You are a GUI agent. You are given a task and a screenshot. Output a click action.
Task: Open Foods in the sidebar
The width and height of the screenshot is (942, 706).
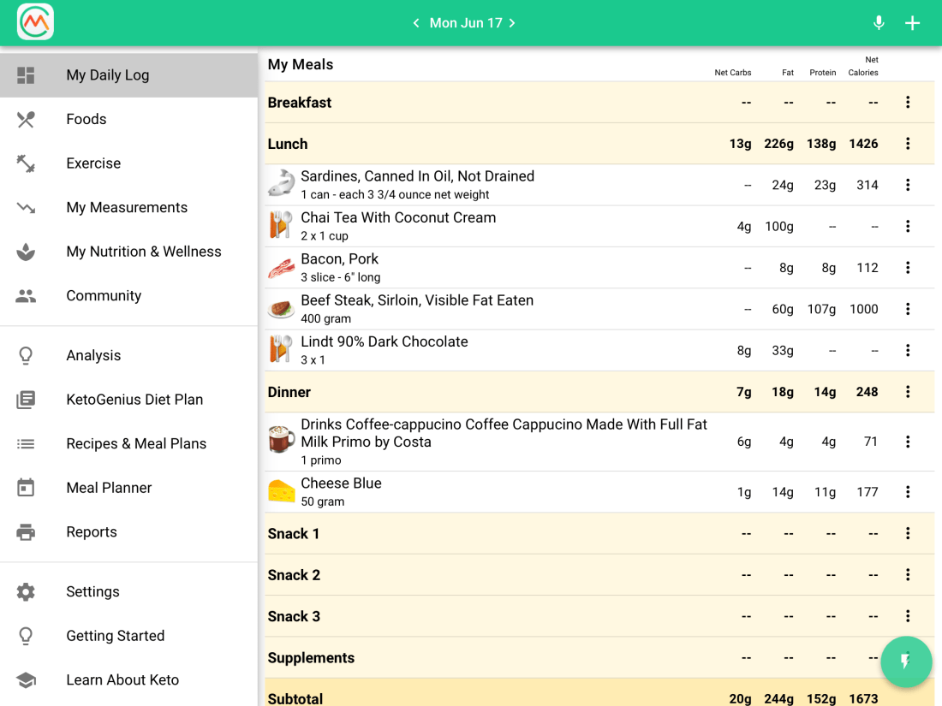click(86, 119)
